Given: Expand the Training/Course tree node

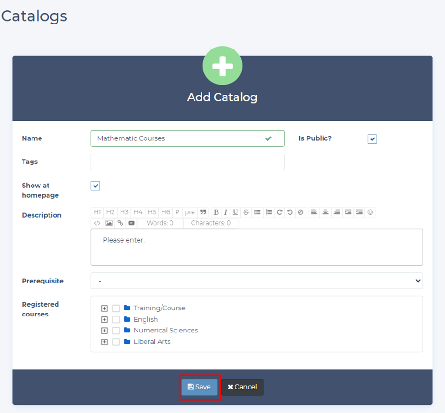Looking at the screenshot, I should 105,308.
